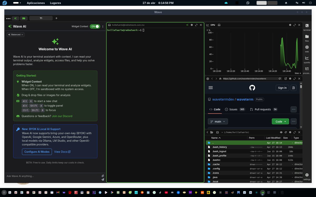Select the .bashrc file row
The image size is (316, 197).
click(x=254, y=160)
